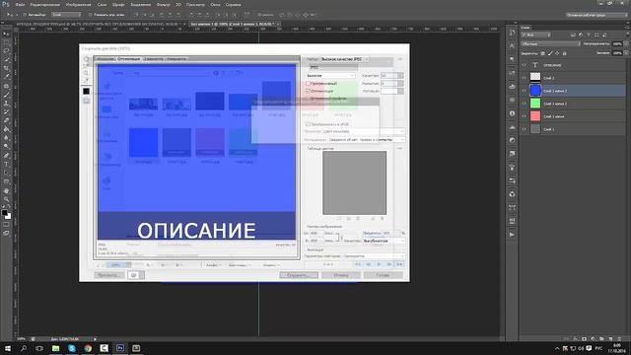
Task: Select the Lasso tool
Action: (6, 51)
